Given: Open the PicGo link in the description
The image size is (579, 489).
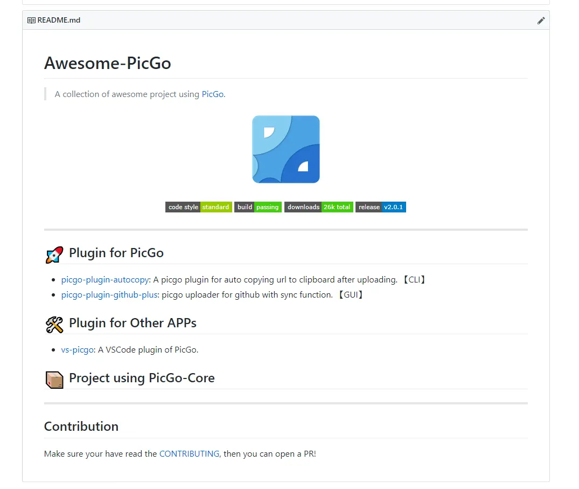Looking at the screenshot, I should (x=212, y=94).
